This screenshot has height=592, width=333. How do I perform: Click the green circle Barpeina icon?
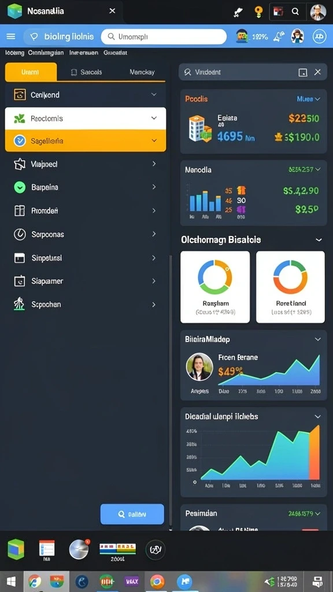pos(20,187)
